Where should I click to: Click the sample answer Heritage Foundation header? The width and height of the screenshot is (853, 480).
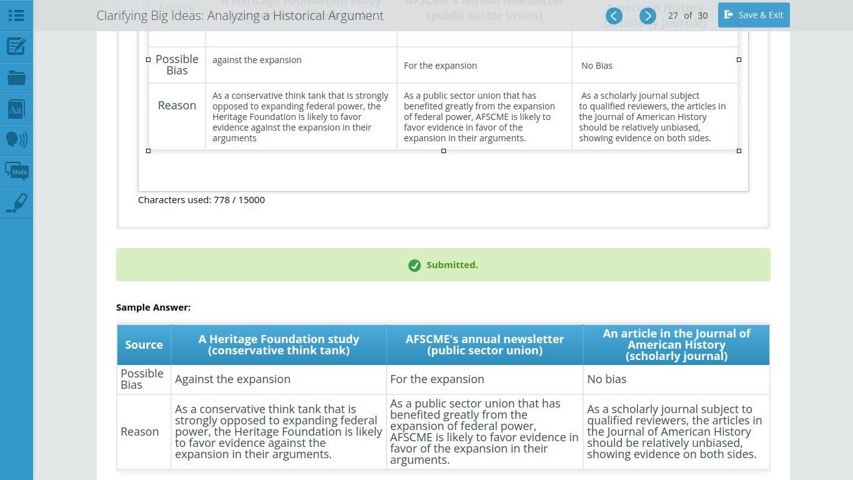click(279, 344)
